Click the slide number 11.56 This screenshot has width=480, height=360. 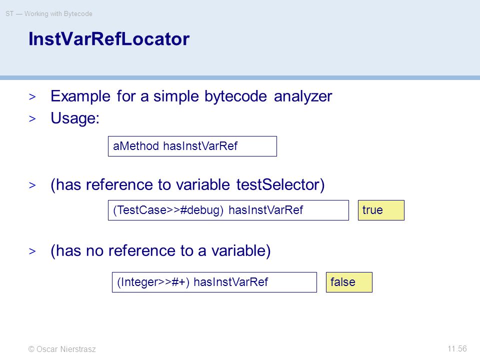pos(457,348)
